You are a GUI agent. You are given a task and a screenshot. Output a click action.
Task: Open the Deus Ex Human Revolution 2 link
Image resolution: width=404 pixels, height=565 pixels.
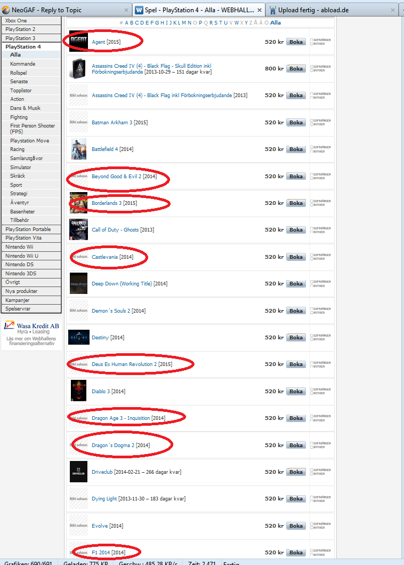124,364
